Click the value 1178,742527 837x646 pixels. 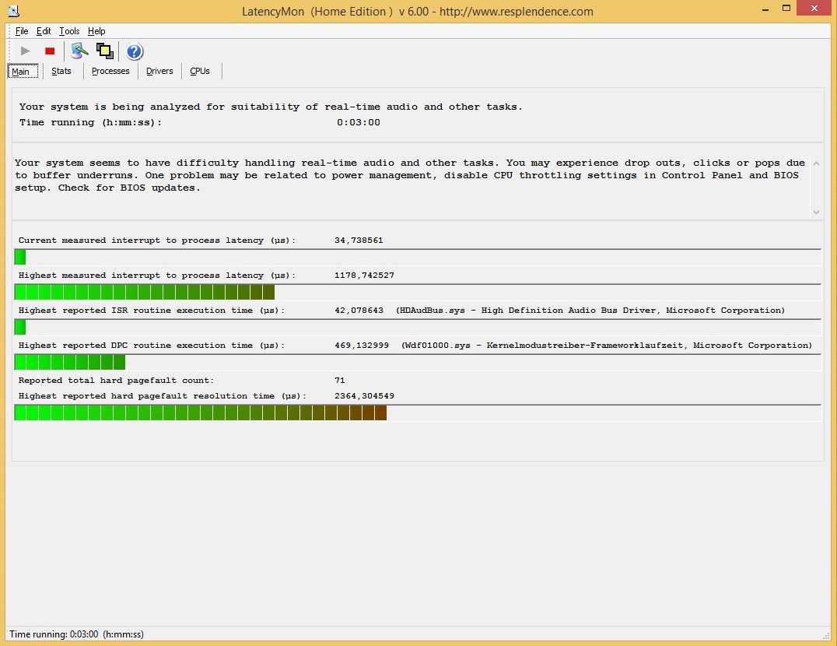click(x=364, y=276)
